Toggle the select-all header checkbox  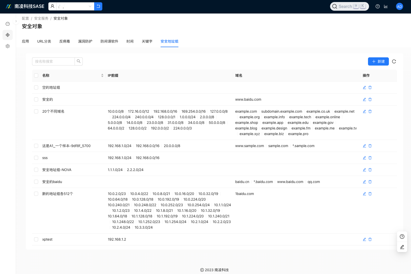pyautogui.click(x=36, y=75)
